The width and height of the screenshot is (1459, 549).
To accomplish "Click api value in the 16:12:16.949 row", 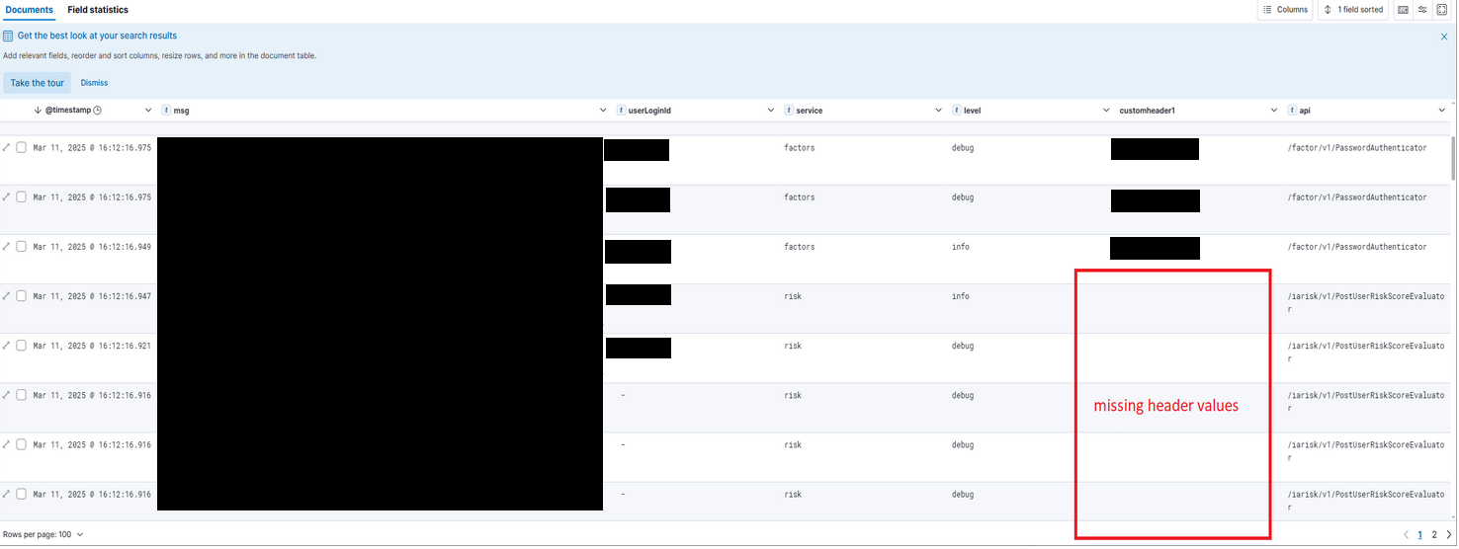I will [1357, 247].
